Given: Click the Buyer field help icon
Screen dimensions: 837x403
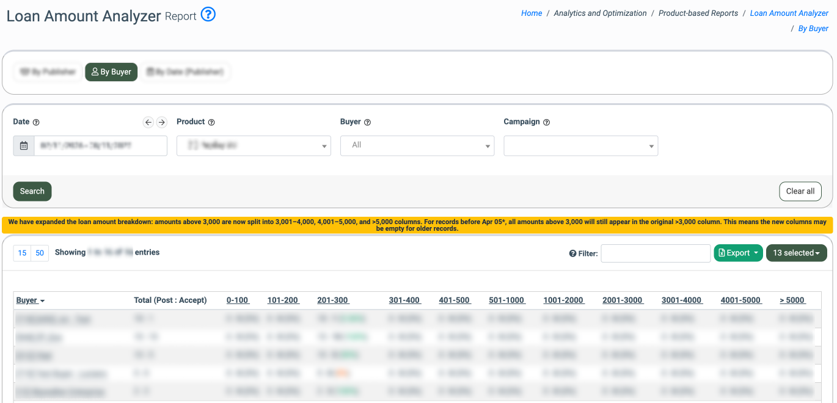Looking at the screenshot, I should (x=368, y=122).
